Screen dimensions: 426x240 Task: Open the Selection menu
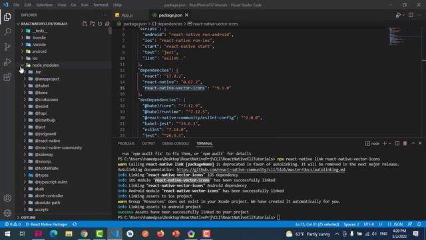click(x=45, y=5)
